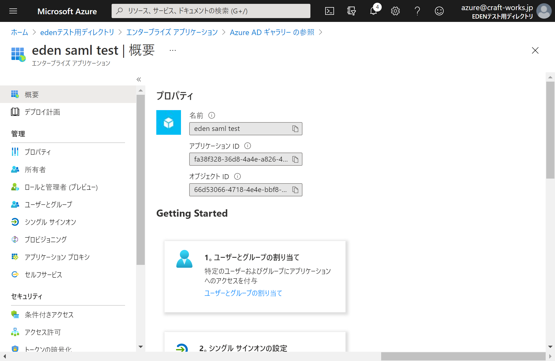Open デプロイ計画 in the side menu
This screenshot has height=361, width=555.
pyautogui.click(x=68, y=112)
